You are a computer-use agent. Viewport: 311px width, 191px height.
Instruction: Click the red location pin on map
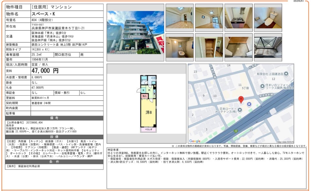[x=241, y=100]
